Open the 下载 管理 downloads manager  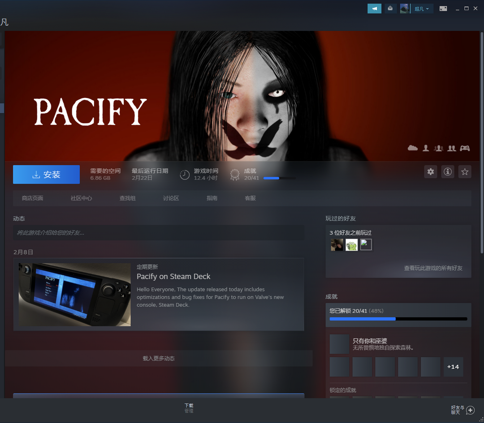tap(189, 408)
